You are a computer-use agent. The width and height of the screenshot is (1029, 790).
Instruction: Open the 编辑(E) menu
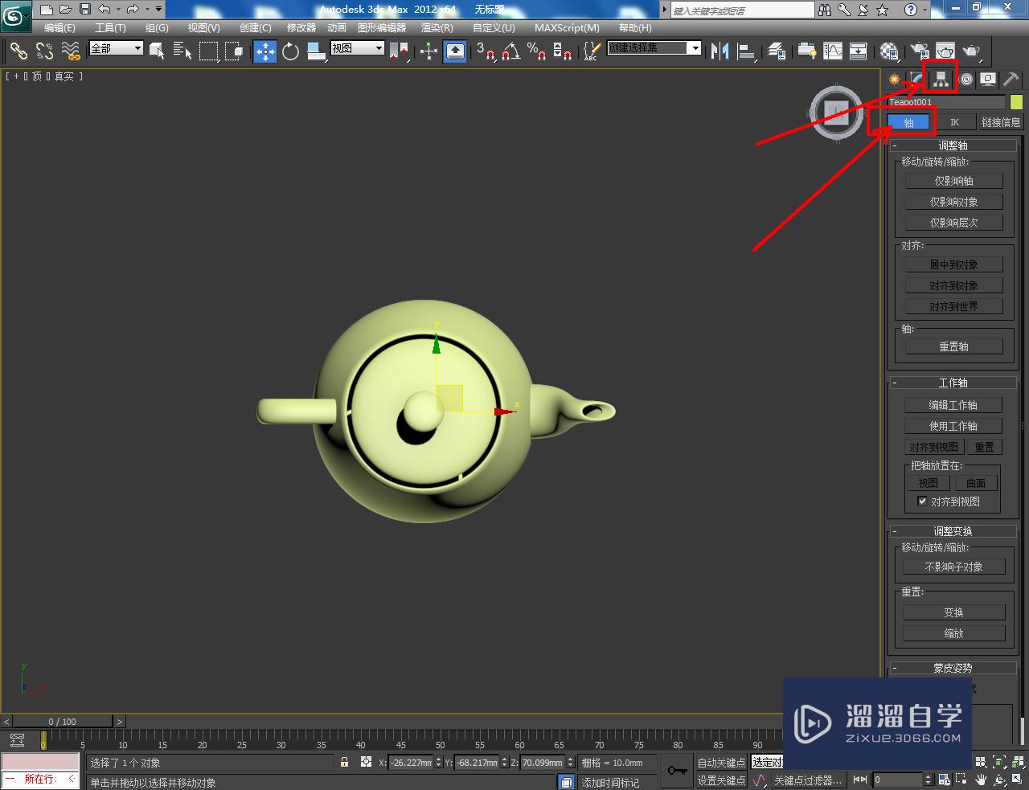59,28
